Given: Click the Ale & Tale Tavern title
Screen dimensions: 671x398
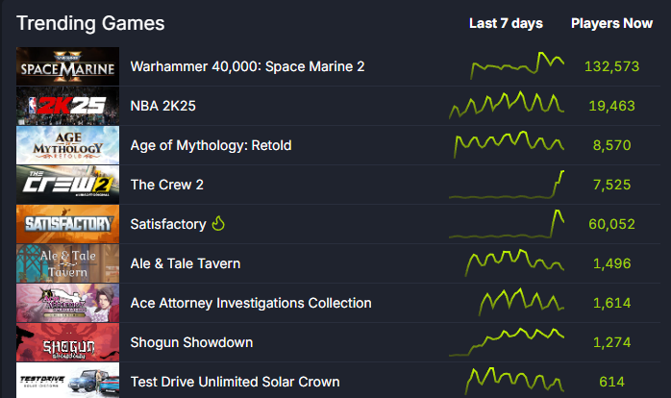Looking at the screenshot, I should (x=186, y=263).
